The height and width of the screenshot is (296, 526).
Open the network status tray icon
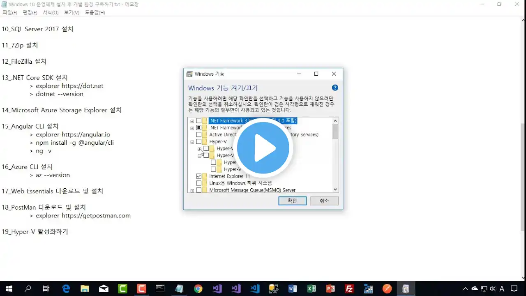tap(484, 289)
